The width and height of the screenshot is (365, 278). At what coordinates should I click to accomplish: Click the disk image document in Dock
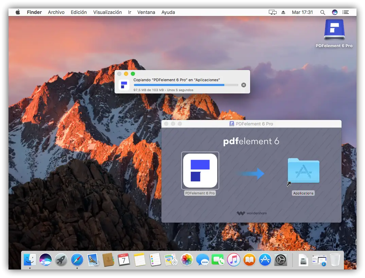click(303, 260)
